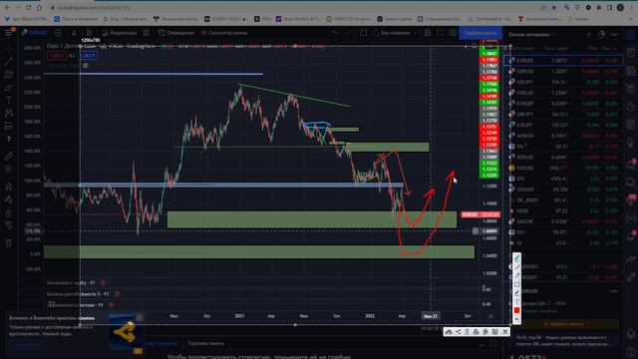Open chart settings gear icon
The image size is (638, 359).
pos(428,33)
